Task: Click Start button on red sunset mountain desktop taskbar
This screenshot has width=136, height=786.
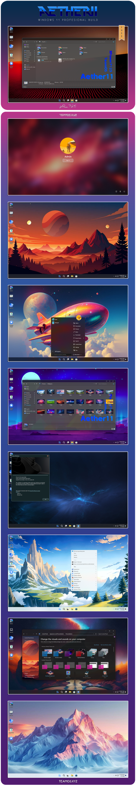Action: pyautogui.click(x=60, y=276)
